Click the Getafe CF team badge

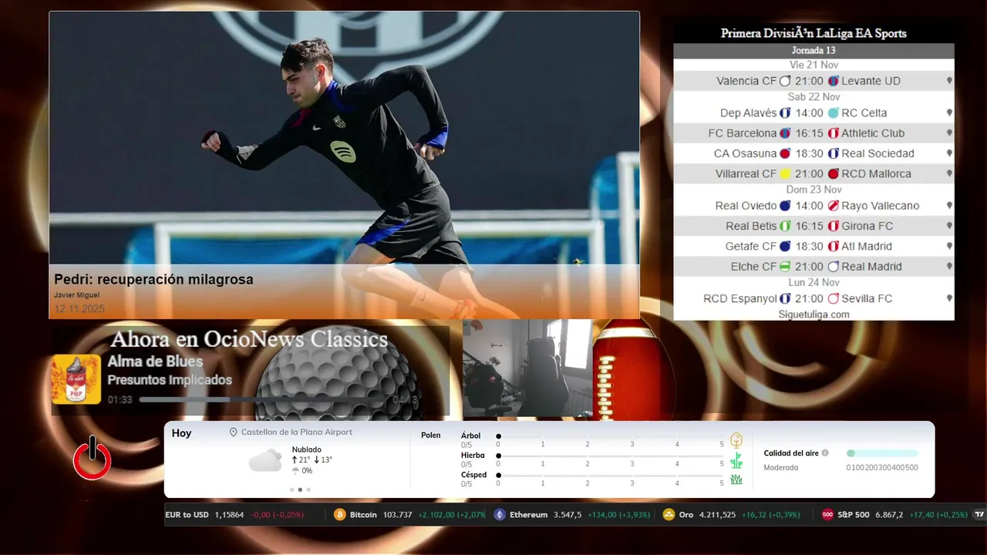pyautogui.click(x=786, y=247)
